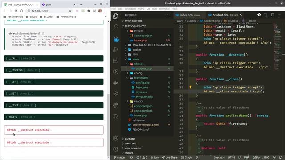285x160 pixels.
Task: Click browser profile avatar
Action: [100, 11]
